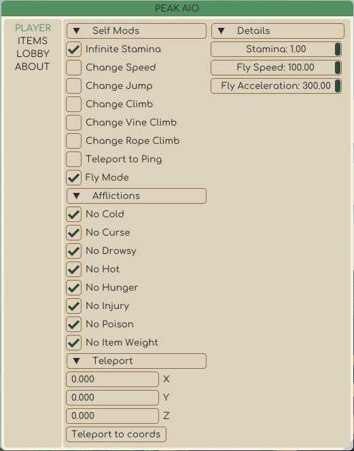This screenshot has width=354, height=451.
Task: Click the Teleport to coords button
Action: 116,434
